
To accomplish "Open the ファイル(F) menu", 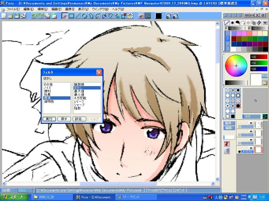I will (x=13, y=9).
